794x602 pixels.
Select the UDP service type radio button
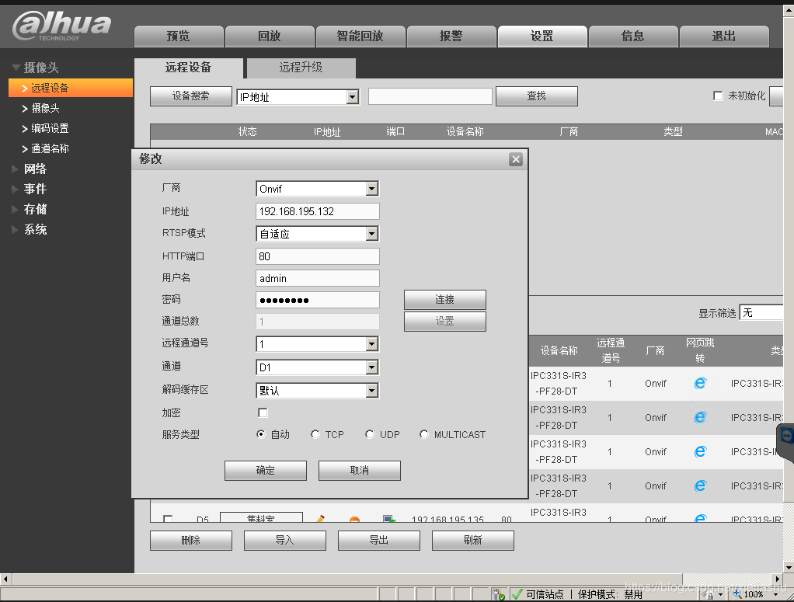370,434
